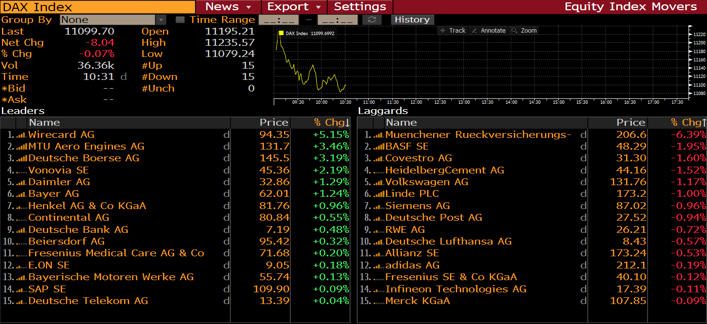
Task: Click the High value 11235.57
Action: pyautogui.click(x=230, y=43)
